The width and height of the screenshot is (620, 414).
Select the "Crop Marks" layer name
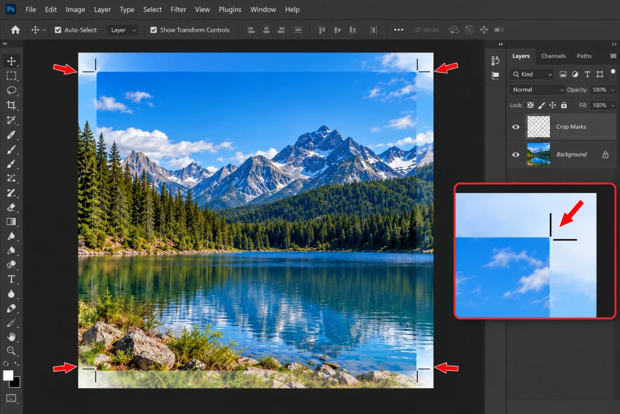point(571,127)
